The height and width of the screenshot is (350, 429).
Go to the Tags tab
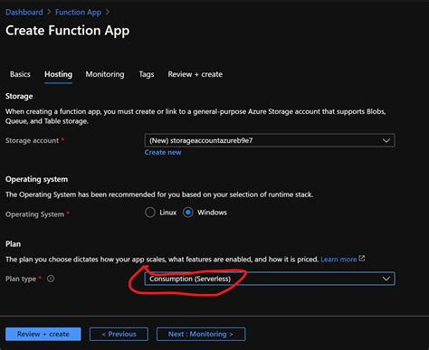(147, 74)
